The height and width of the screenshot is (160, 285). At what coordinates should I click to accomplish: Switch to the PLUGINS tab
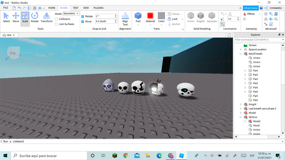98,8
